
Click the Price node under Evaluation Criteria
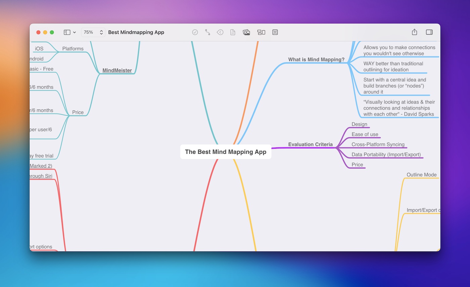[x=357, y=164]
